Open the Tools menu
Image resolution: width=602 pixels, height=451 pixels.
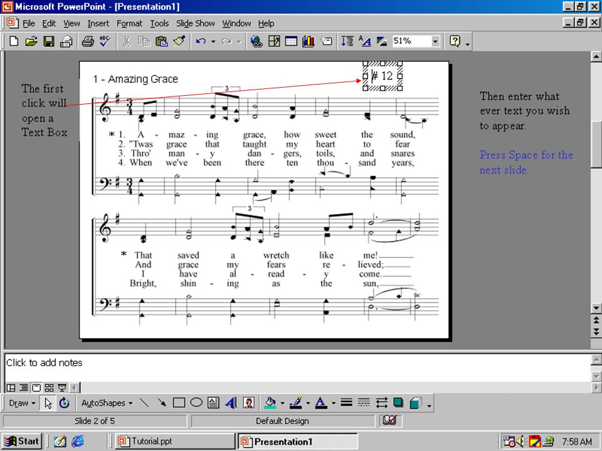(159, 23)
